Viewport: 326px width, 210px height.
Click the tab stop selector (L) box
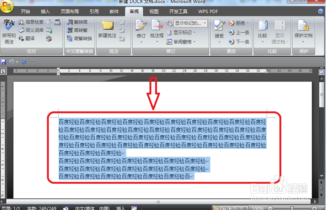point(3,71)
